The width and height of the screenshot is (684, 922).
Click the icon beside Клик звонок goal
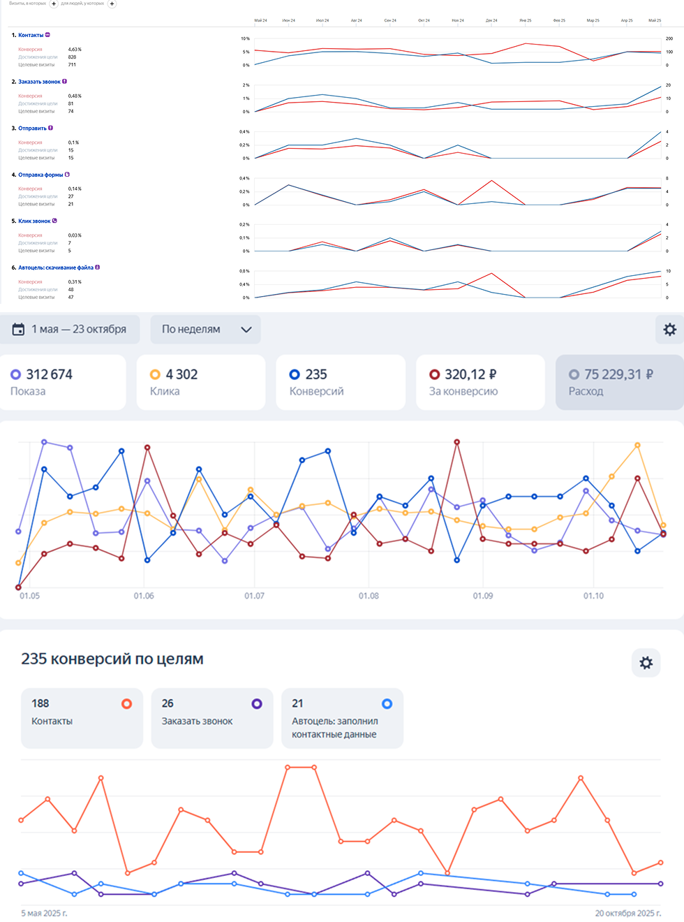tap(54, 221)
